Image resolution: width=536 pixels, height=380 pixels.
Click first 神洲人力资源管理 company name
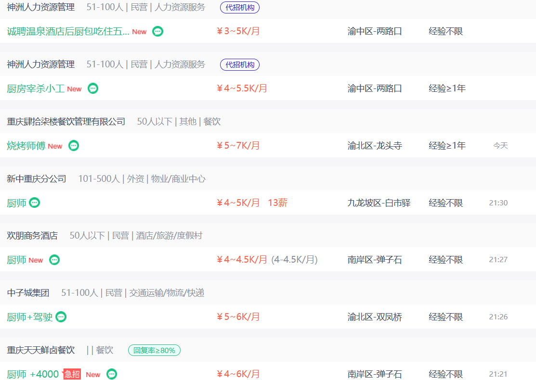coord(40,7)
